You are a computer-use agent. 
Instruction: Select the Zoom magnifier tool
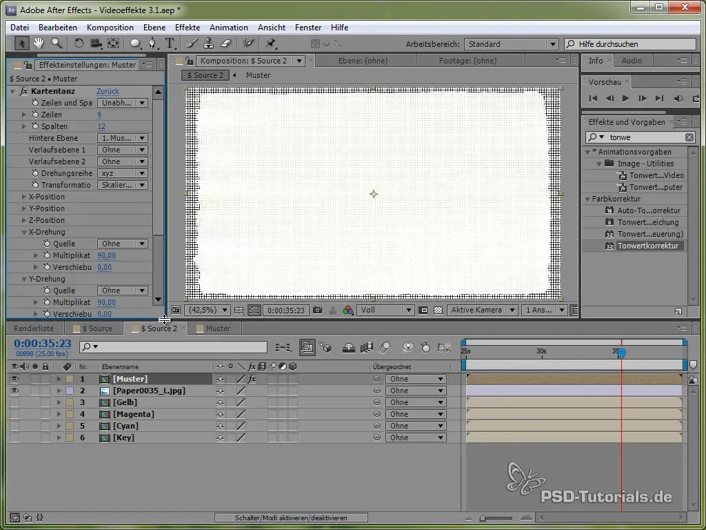click(x=57, y=43)
